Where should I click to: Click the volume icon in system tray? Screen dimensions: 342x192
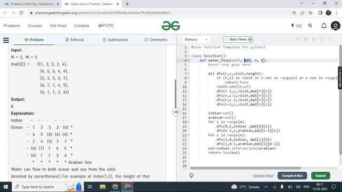(298, 187)
